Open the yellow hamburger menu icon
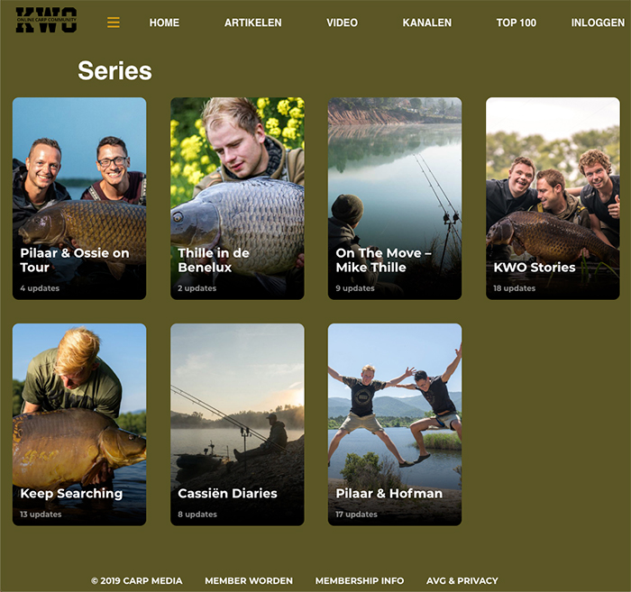This screenshot has width=631, height=592. [114, 23]
